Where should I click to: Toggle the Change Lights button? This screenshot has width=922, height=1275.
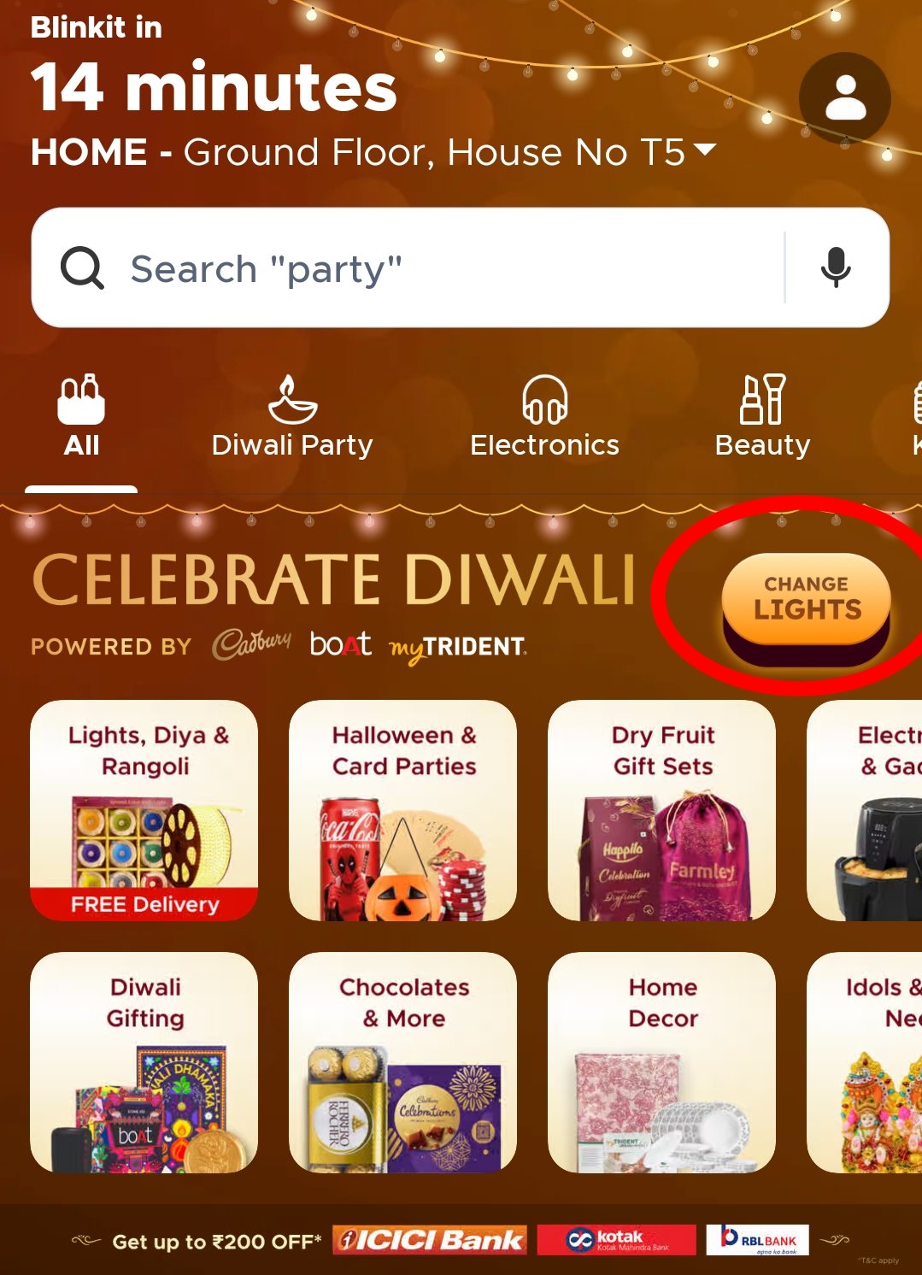coord(807,610)
